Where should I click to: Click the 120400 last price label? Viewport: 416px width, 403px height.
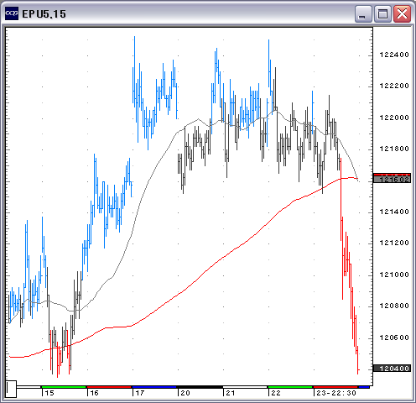click(x=392, y=369)
